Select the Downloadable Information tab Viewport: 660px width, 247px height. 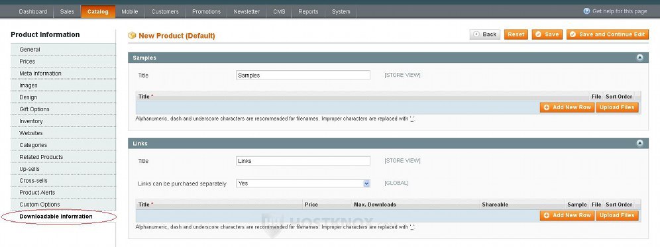pyautogui.click(x=63, y=217)
